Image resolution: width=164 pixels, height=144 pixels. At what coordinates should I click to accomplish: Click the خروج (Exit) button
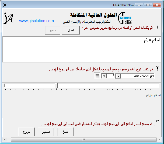coord(26,132)
